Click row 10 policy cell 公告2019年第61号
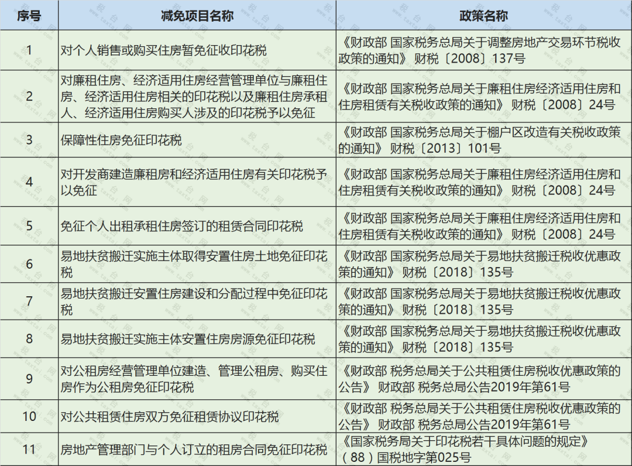The height and width of the screenshot is (466, 632). tap(484, 416)
